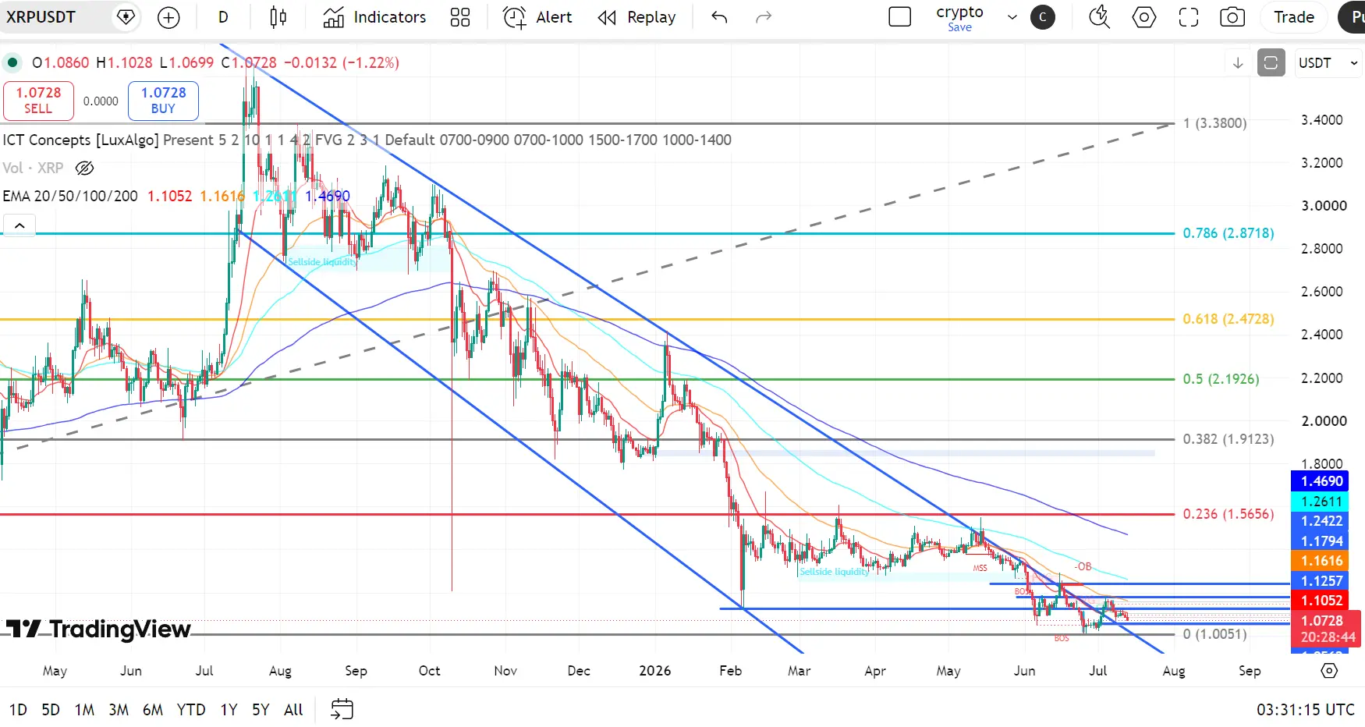This screenshot has width=1365, height=727.
Task: Toggle the maximize chart pane icon
Action: pyautogui.click(x=1271, y=63)
